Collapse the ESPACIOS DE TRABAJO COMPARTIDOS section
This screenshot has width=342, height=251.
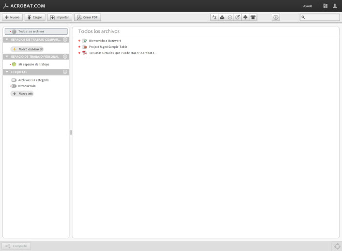[x=6, y=39]
